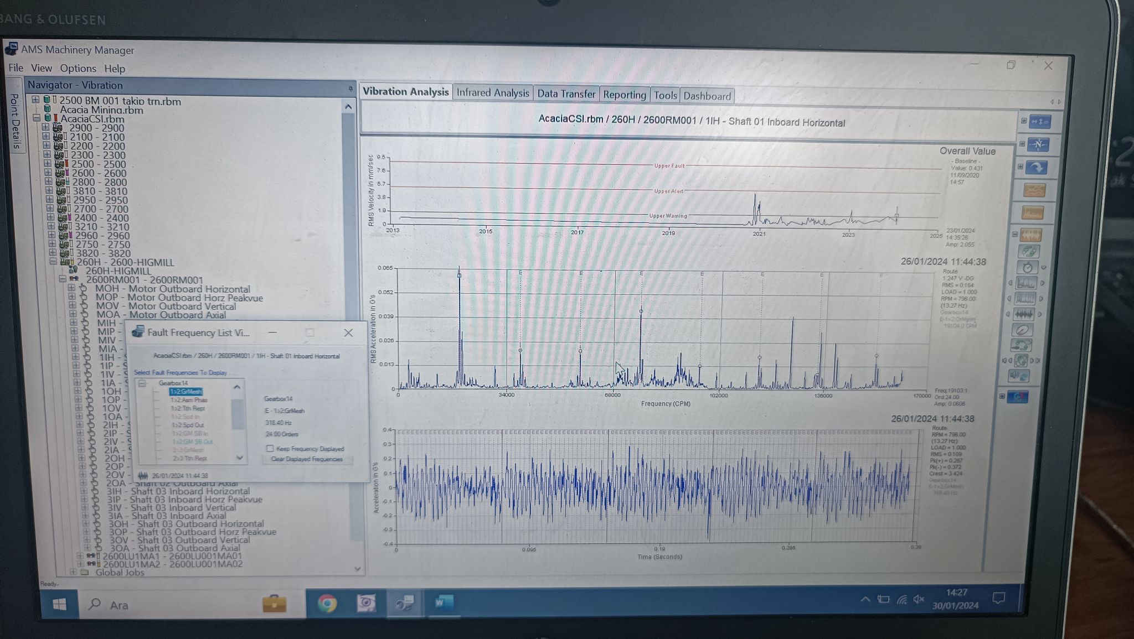Image resolution: width=1134 pixels, height=639 pixels.
Task: Click the Ara search box on taskbar
Action: pyautogui.click(x=191, y=605)
